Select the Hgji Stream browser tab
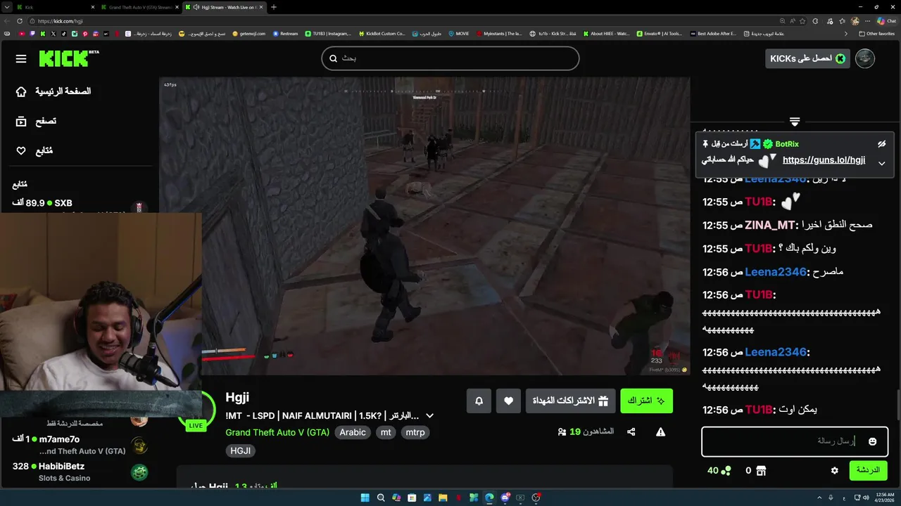 click(223, 7)
